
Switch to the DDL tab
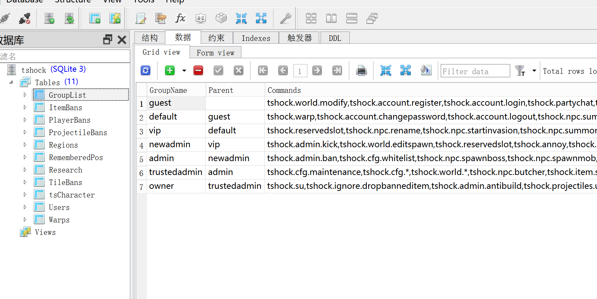(x=335, y=38)
